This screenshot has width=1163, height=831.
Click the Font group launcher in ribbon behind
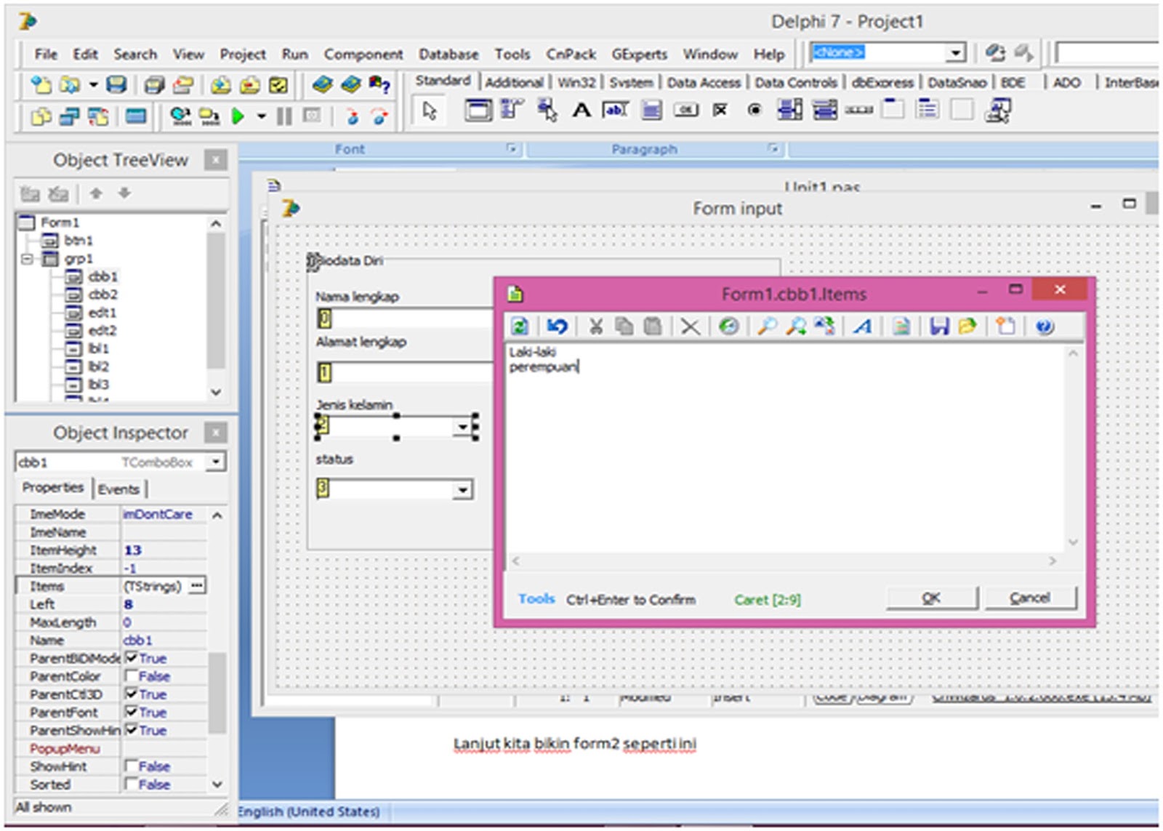512,149
